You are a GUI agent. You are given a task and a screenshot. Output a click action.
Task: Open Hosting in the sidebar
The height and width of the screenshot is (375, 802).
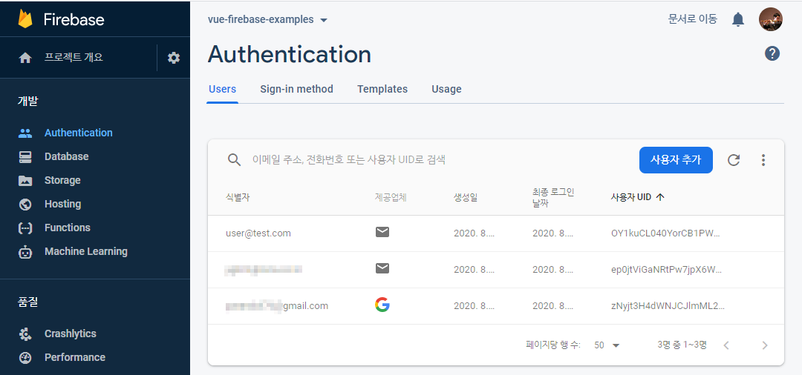tap(63, 204)
